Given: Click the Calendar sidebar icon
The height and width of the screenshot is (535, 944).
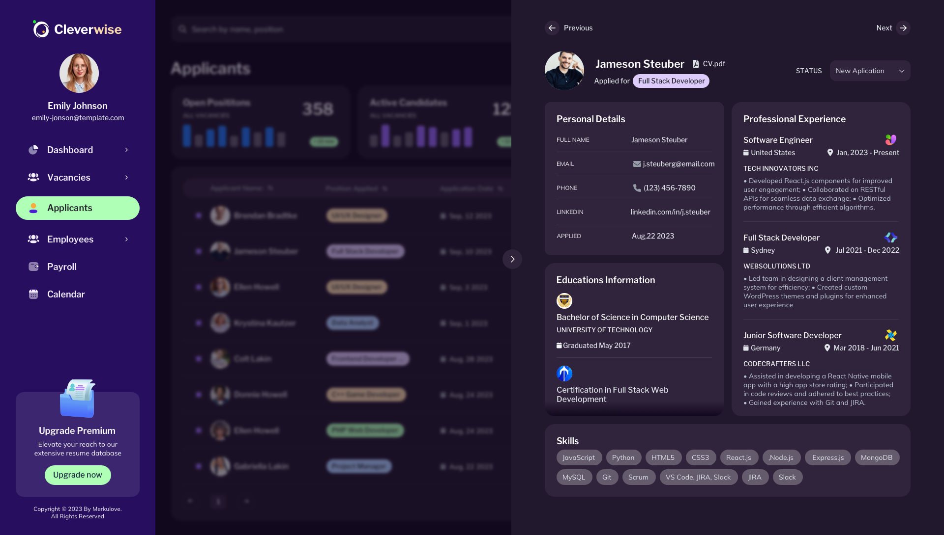Looking at the screenshot, I should tap(33, 294).
